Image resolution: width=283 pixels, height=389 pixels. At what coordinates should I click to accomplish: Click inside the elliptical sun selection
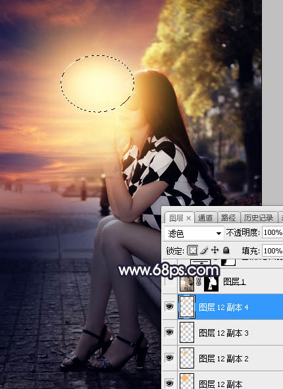click(x=97, y=84)
